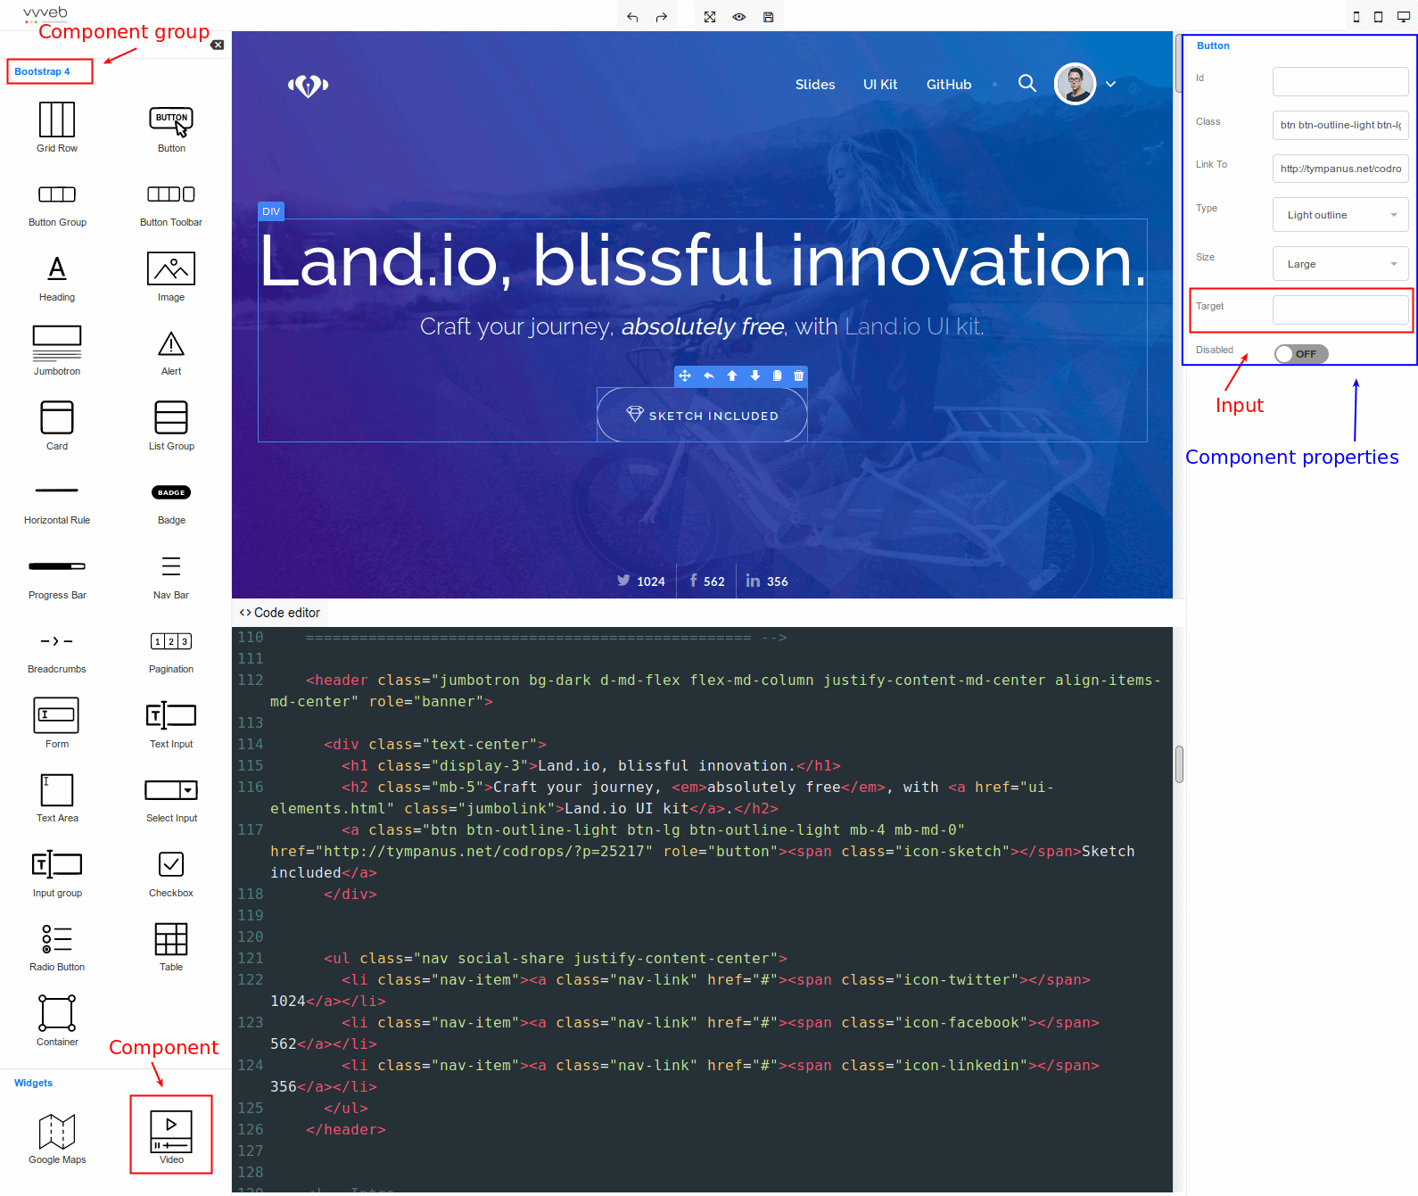Switch to mobile viewport icon
The image size is (1418, 1196).
[1356, 17]
